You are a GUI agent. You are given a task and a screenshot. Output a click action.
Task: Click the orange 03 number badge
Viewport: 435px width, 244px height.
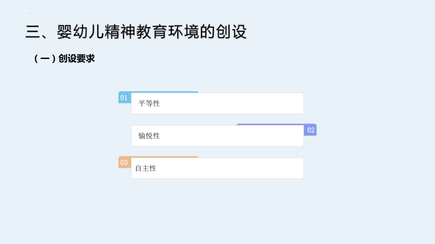[x=124, y=162]
